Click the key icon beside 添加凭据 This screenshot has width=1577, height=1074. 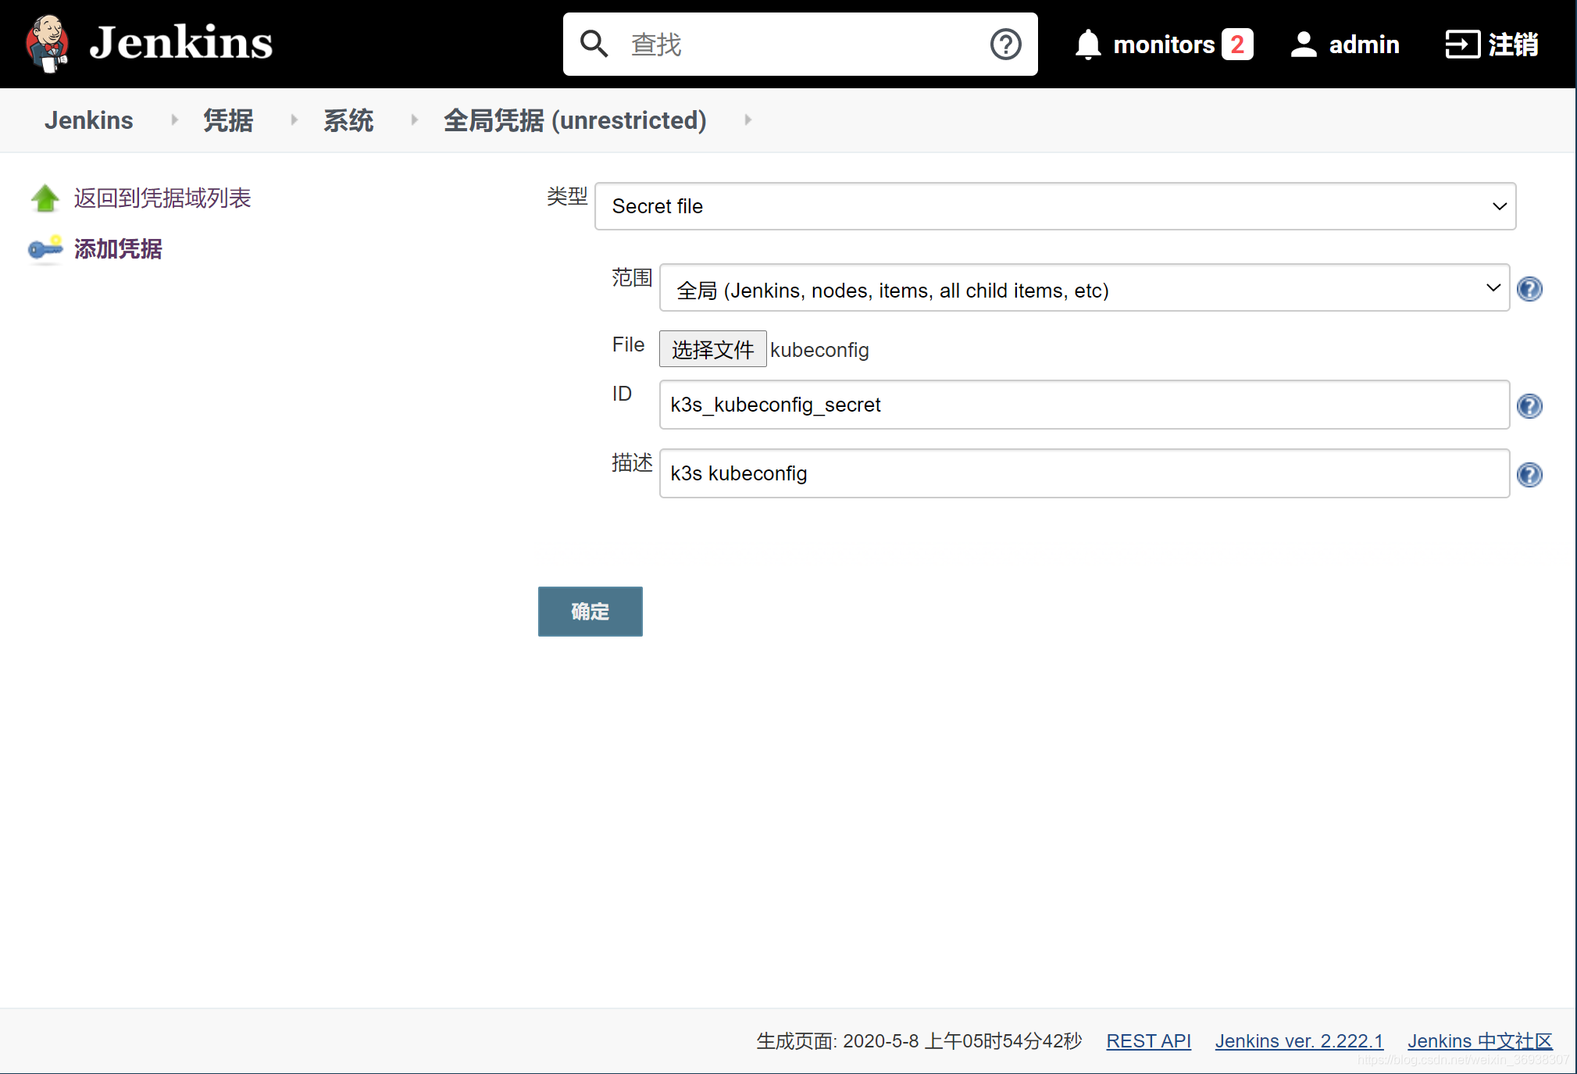[x=45, y=248]
